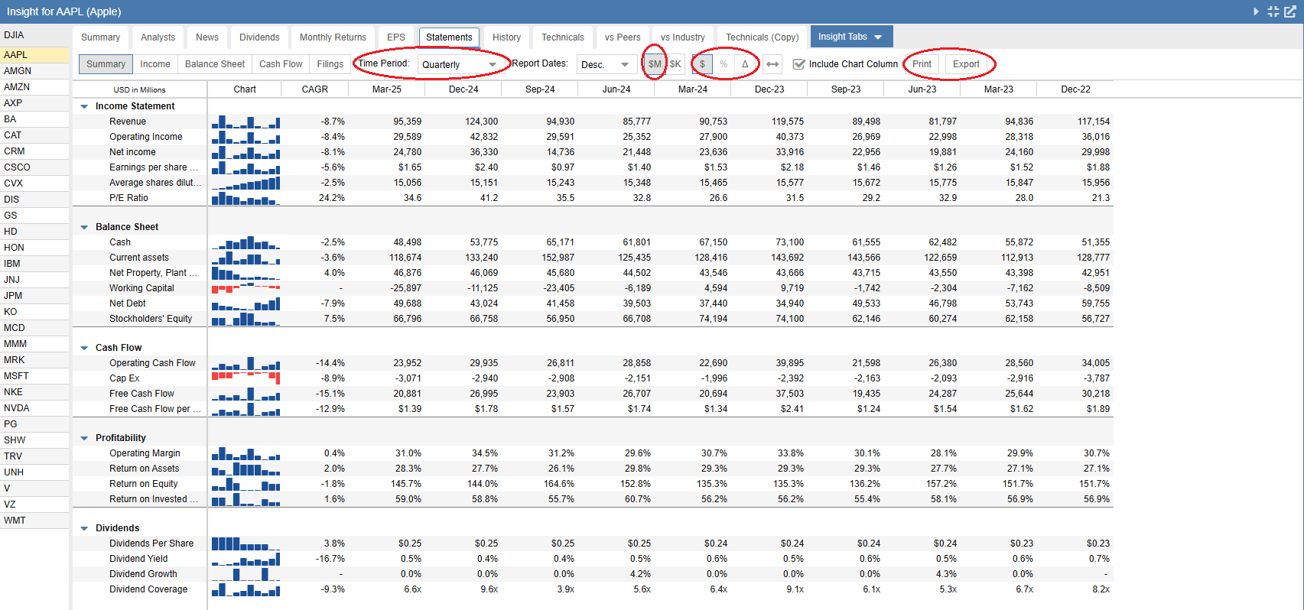Open the EPS tab
This screenshot has height=610, width=1304.
396,37
